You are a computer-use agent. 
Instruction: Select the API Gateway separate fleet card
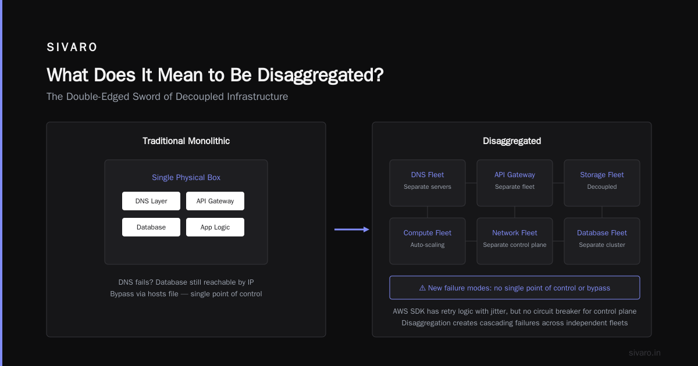point(515,183)
